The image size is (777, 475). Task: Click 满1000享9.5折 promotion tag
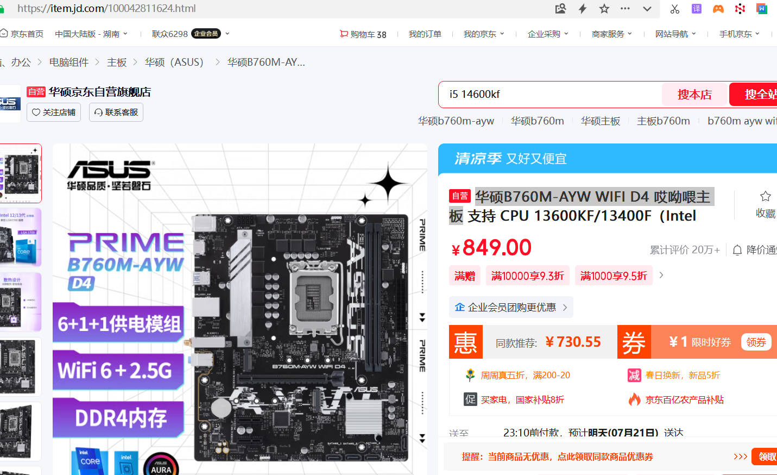(614, 276)
